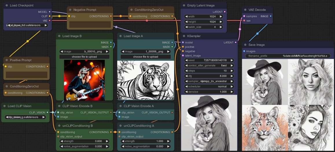Decrease width with its left arrow

(x=186, y=16)
